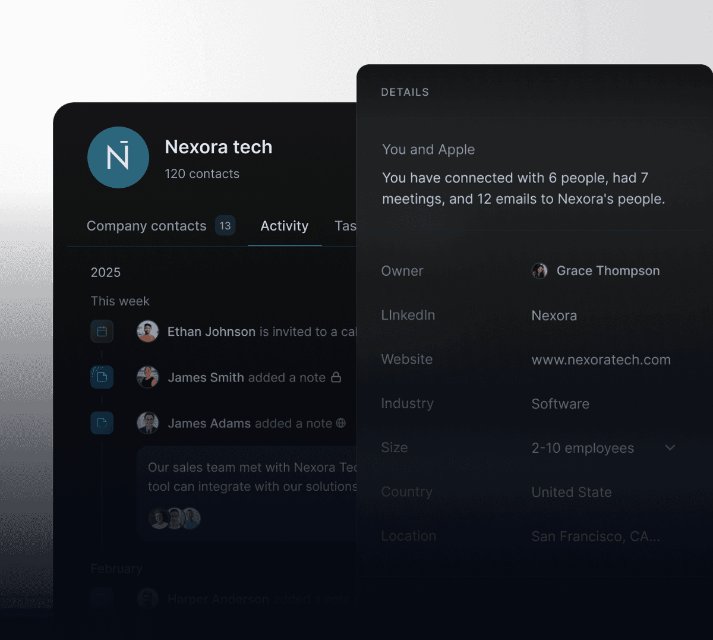Screen dimensions: 713x640
Task: Click the United State country value
Action: click(x=572, y=492)
